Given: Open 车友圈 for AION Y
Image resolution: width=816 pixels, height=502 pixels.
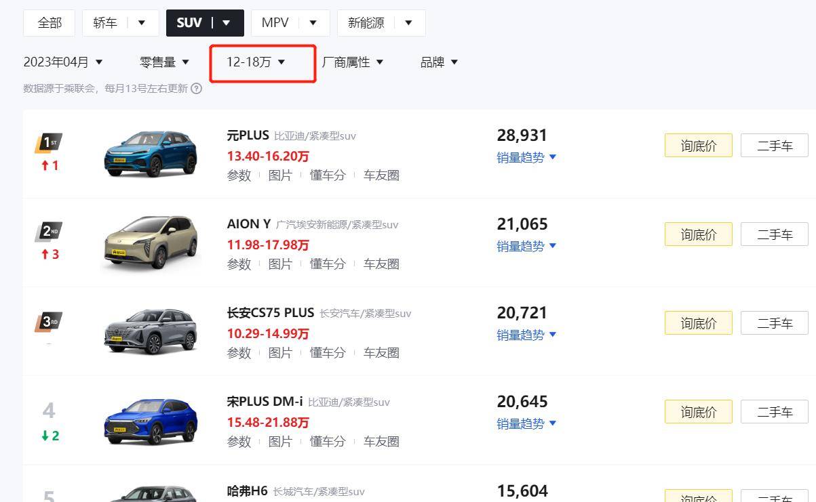Looking at the screenshot, I should click(381, 264).
